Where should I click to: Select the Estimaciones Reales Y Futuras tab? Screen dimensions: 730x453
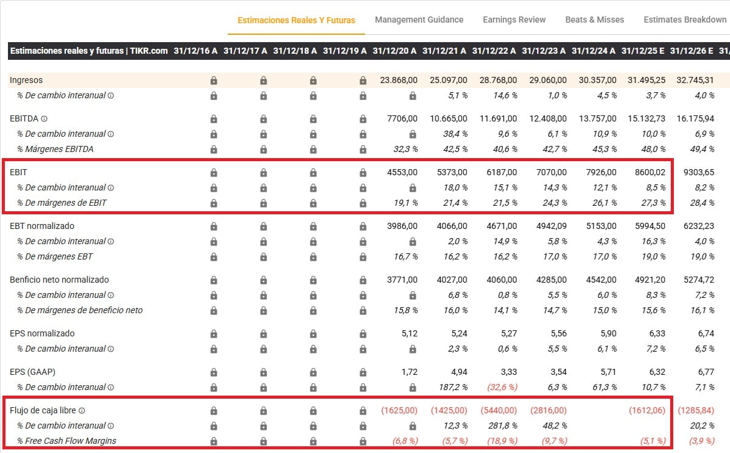(x=296, y=20)
